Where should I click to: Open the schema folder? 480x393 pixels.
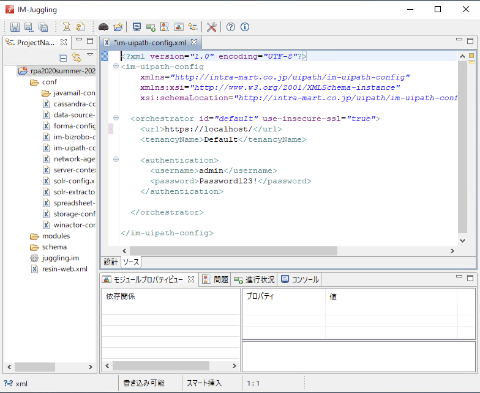click(x=48, y=247)
